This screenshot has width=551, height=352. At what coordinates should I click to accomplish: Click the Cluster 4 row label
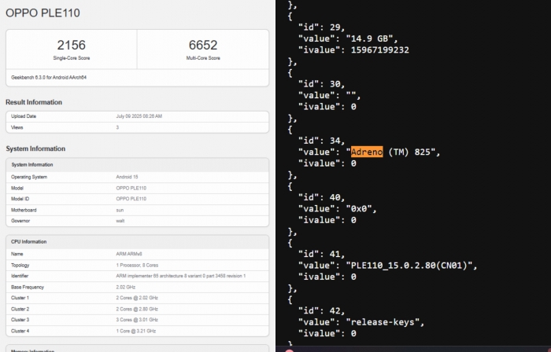click(x=20, y=331)
